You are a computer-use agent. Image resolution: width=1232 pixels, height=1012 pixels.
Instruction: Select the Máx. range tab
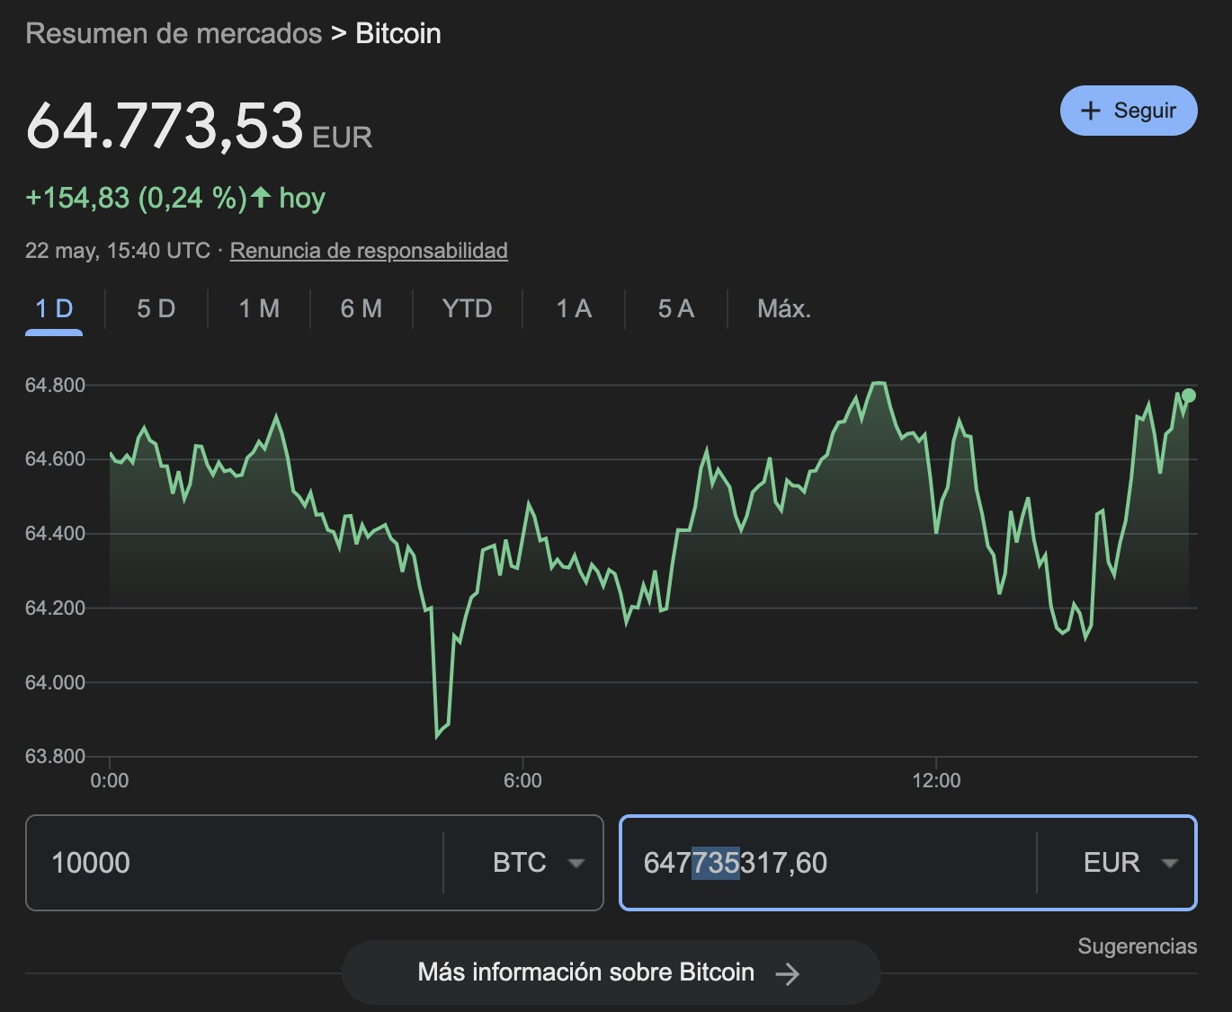tap(784, 309)
